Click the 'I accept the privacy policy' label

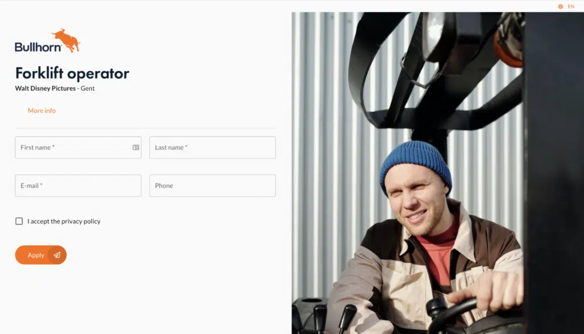64,221
